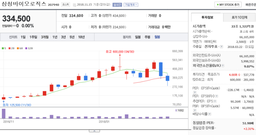Click the orange 60 moving-average legend swatch
This screenshot has width=256, height=135.
coord(18,48)
